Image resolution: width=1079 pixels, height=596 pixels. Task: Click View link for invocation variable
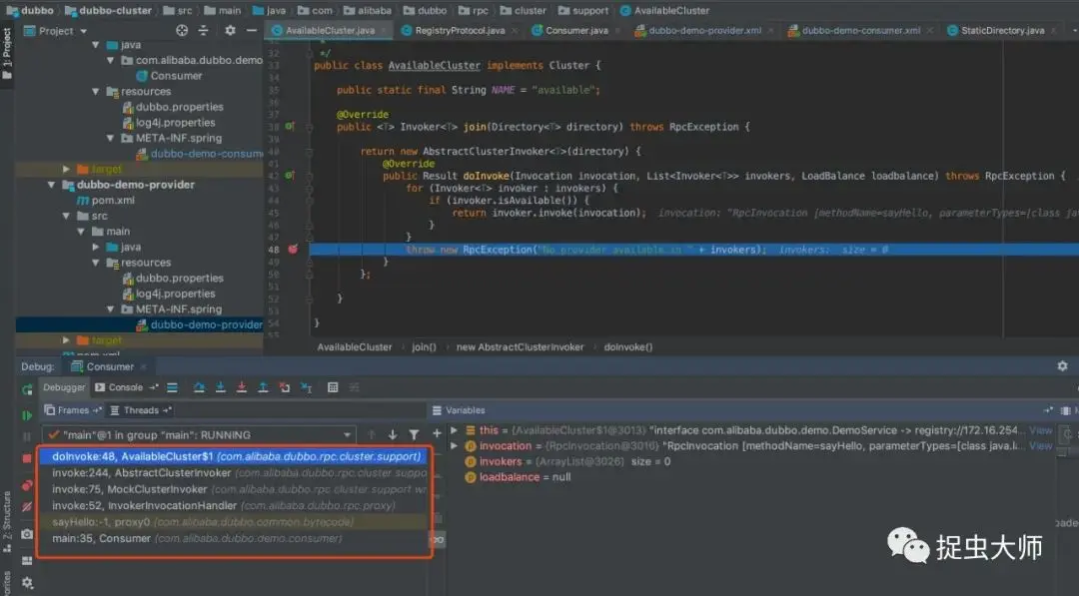[1040, 446]
